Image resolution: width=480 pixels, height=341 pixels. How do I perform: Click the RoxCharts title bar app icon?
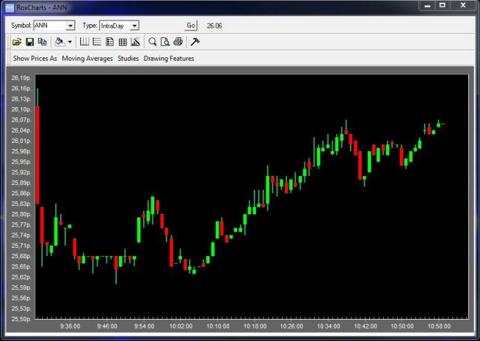tap(10, 8)
